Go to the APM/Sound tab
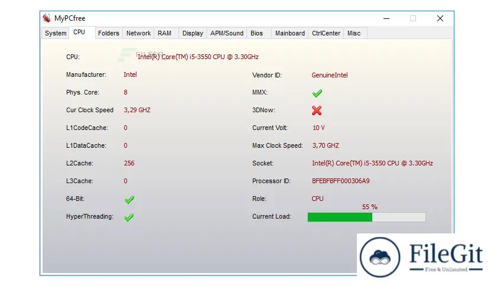 227,34
